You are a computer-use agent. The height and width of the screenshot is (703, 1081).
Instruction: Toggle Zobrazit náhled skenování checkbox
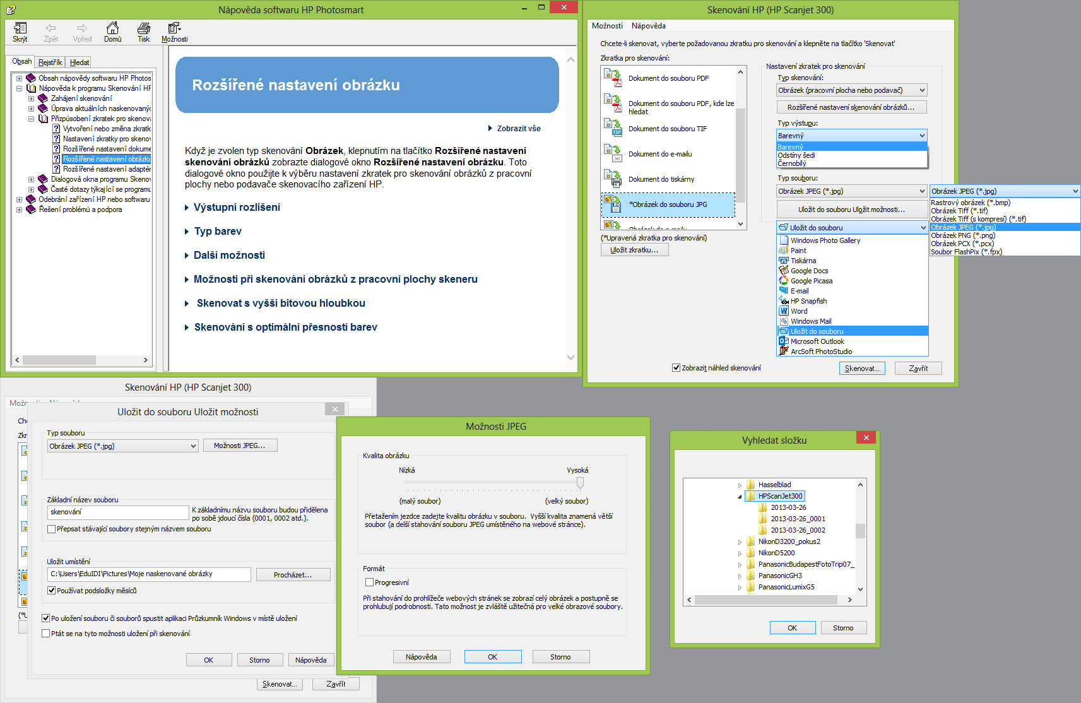[676, 368]
